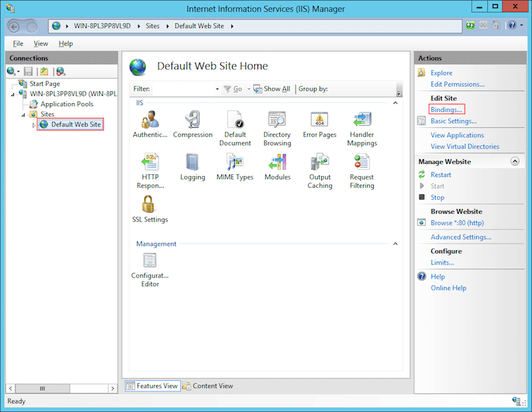
Task: Click status bar network icon bottom right
Action: [517, 401]
